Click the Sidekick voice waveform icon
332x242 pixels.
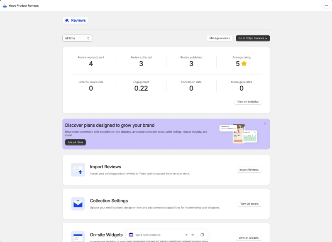[x=193, y=235]
